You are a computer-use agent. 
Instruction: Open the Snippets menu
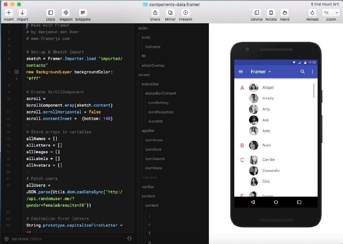83,13
